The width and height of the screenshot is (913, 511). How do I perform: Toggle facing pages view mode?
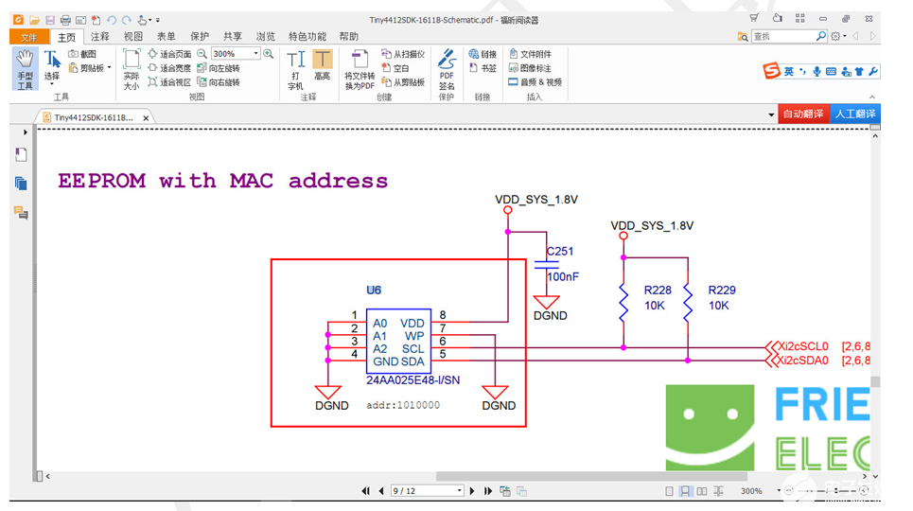point(702,491)
